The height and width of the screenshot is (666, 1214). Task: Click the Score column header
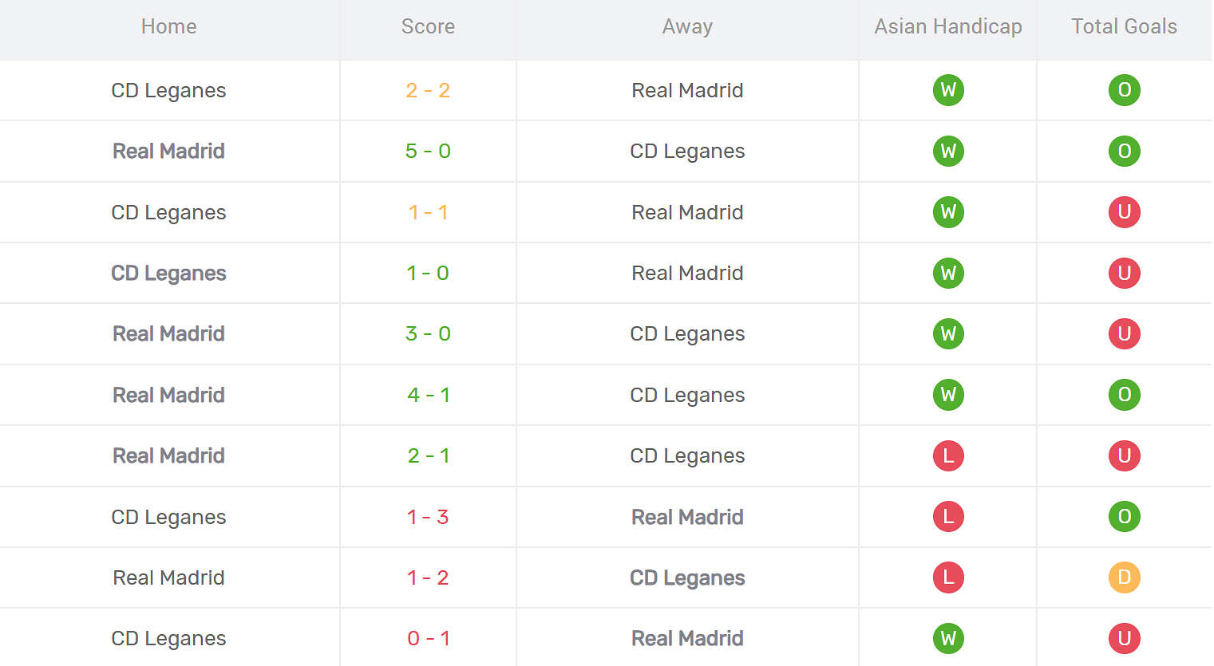(428, 26)
